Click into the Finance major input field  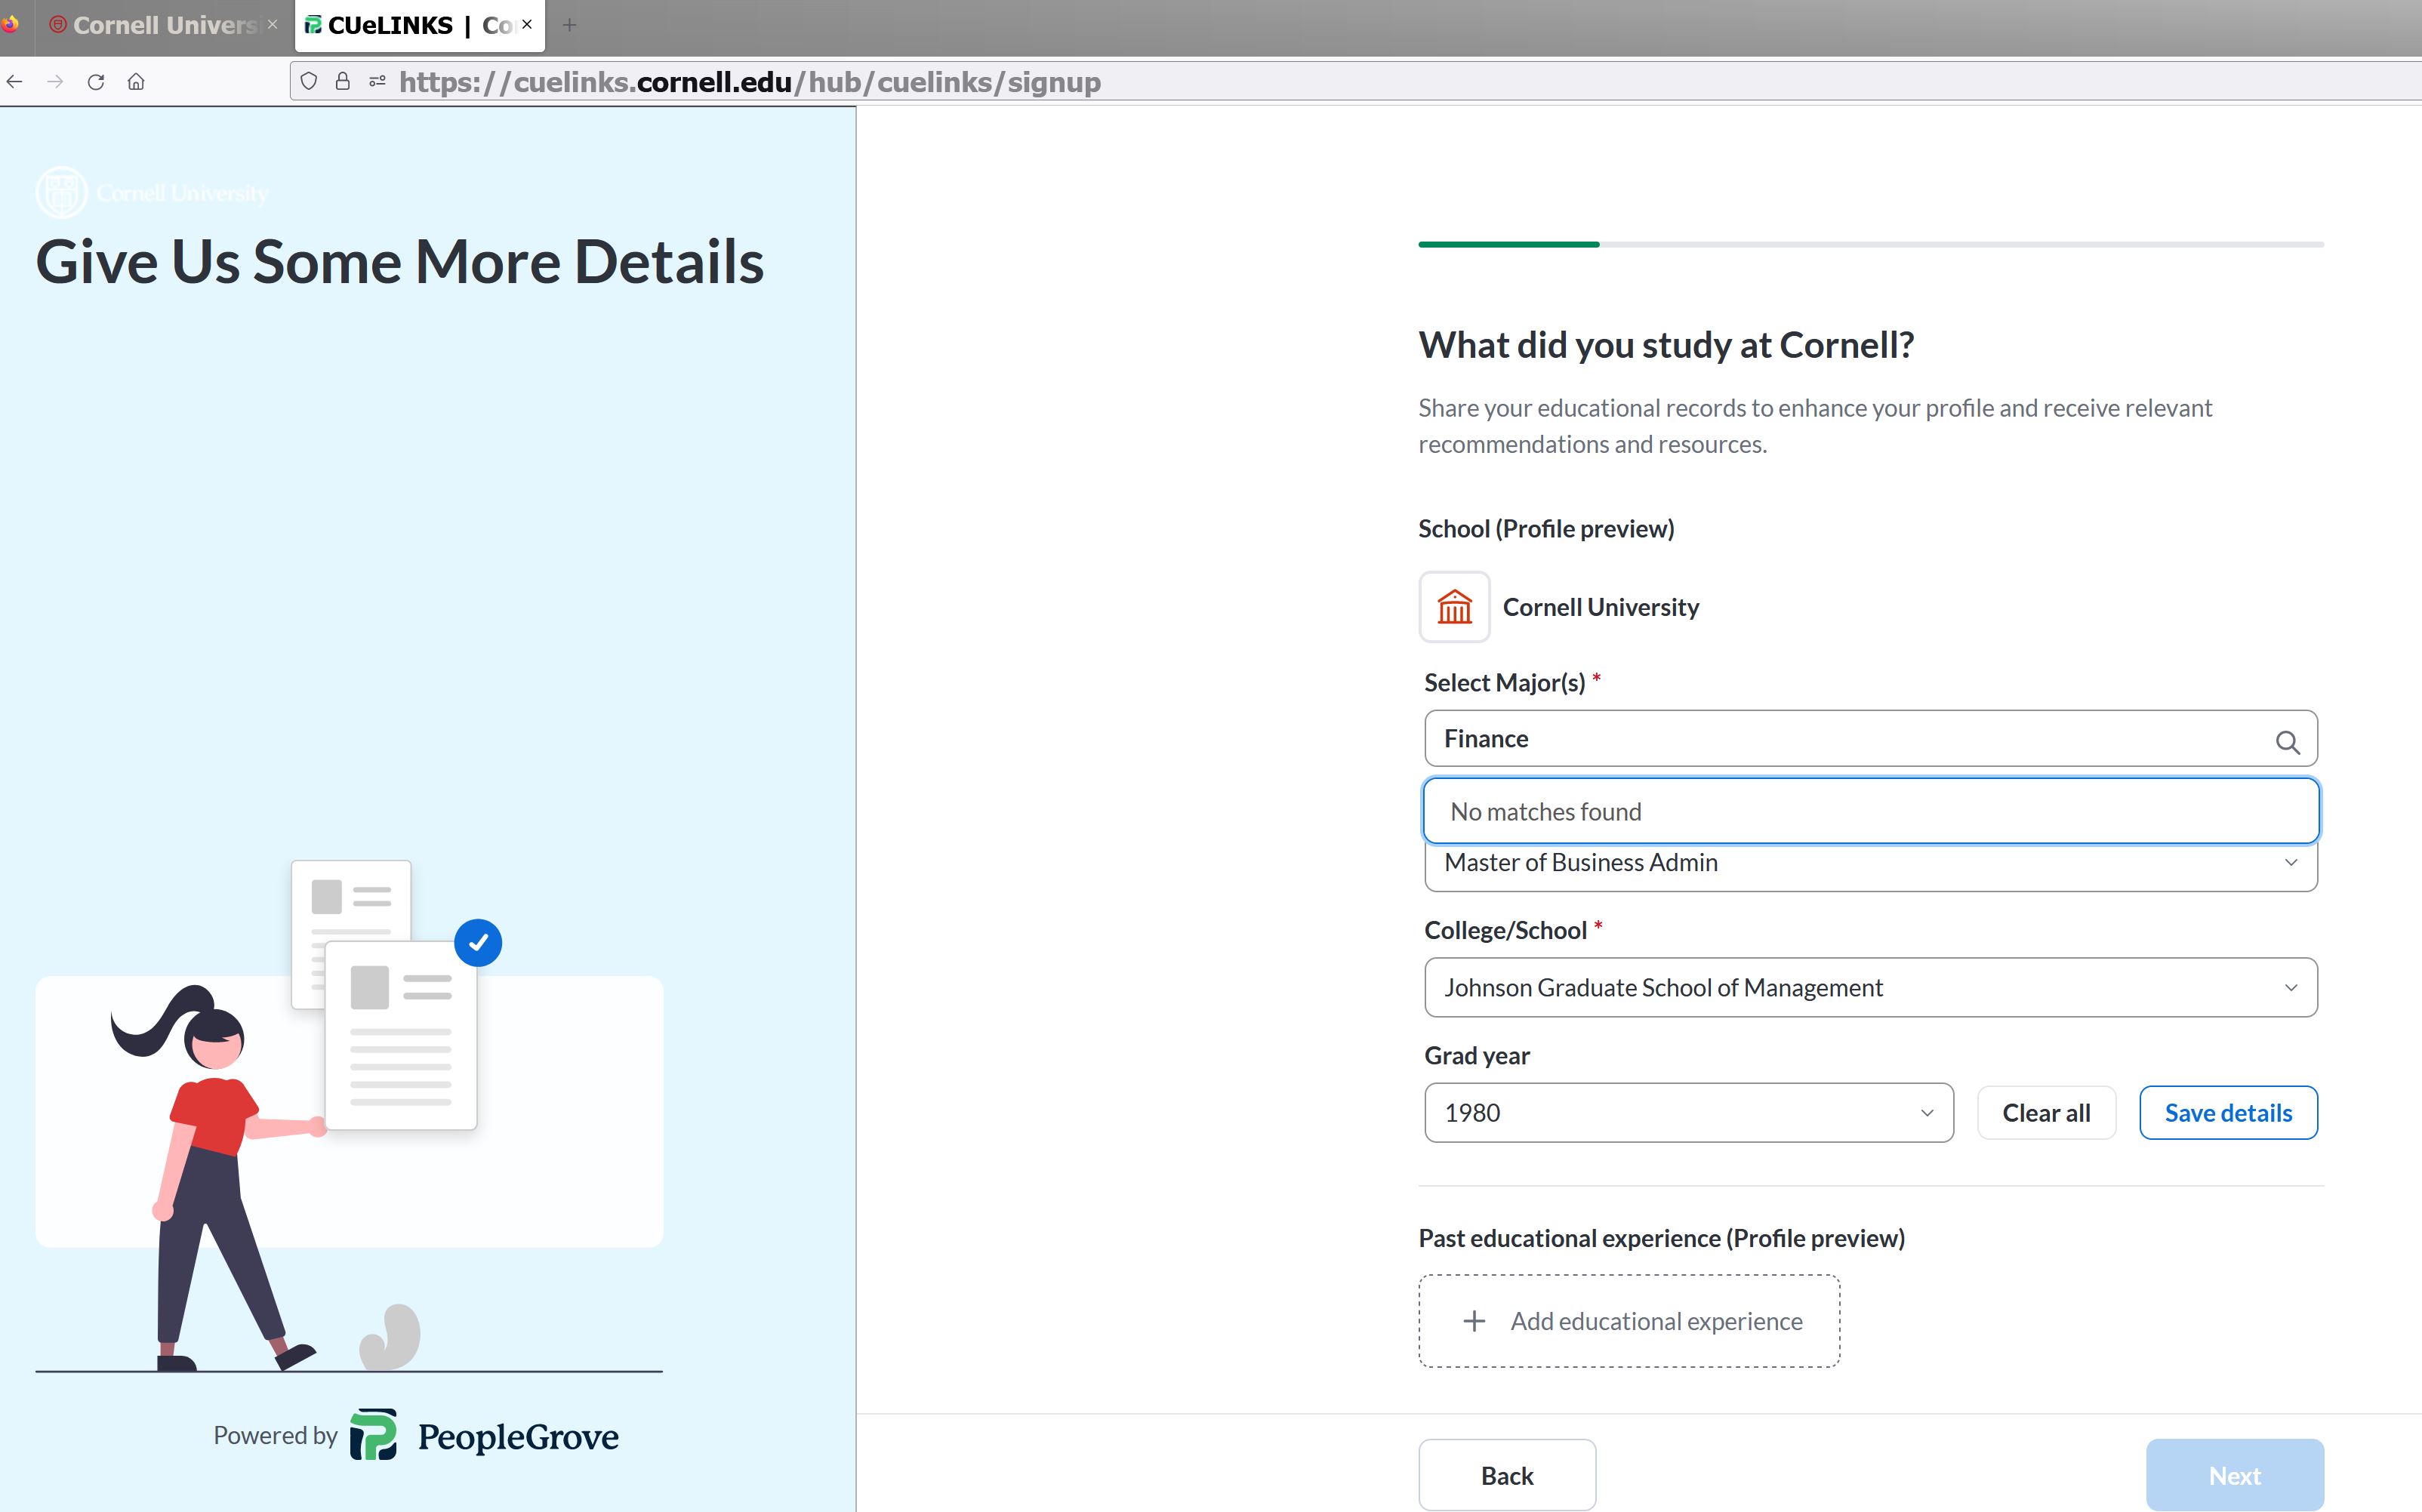(x=1840, y=739)
